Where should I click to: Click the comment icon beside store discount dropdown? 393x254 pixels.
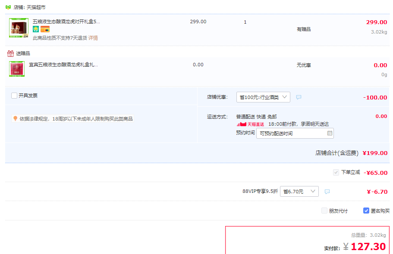[x=299, y=97]
